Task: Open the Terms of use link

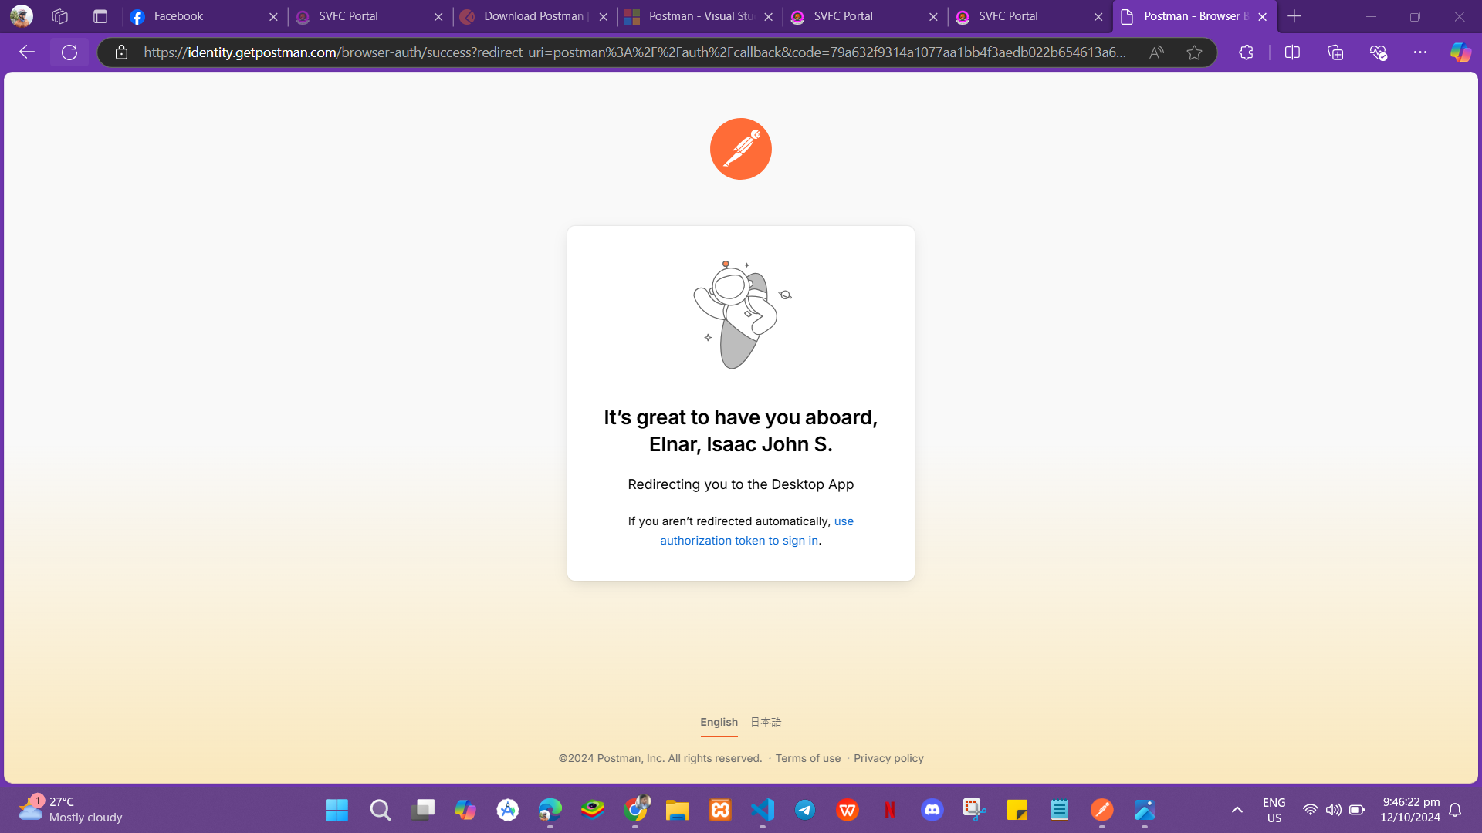Action: (807, 758)
